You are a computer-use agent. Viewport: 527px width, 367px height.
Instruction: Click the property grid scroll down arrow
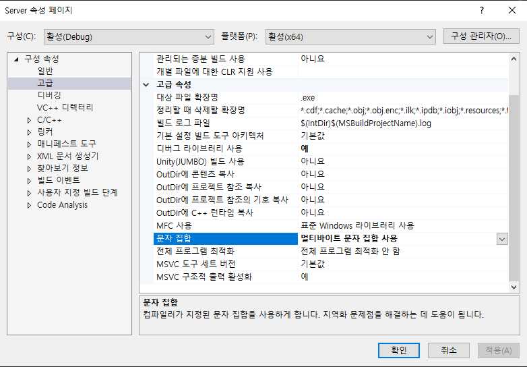514,287
